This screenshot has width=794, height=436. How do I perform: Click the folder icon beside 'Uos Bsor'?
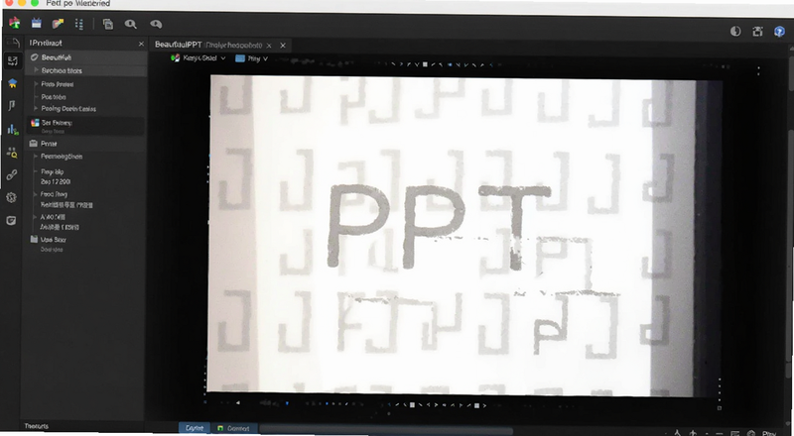tap(34, 239)
